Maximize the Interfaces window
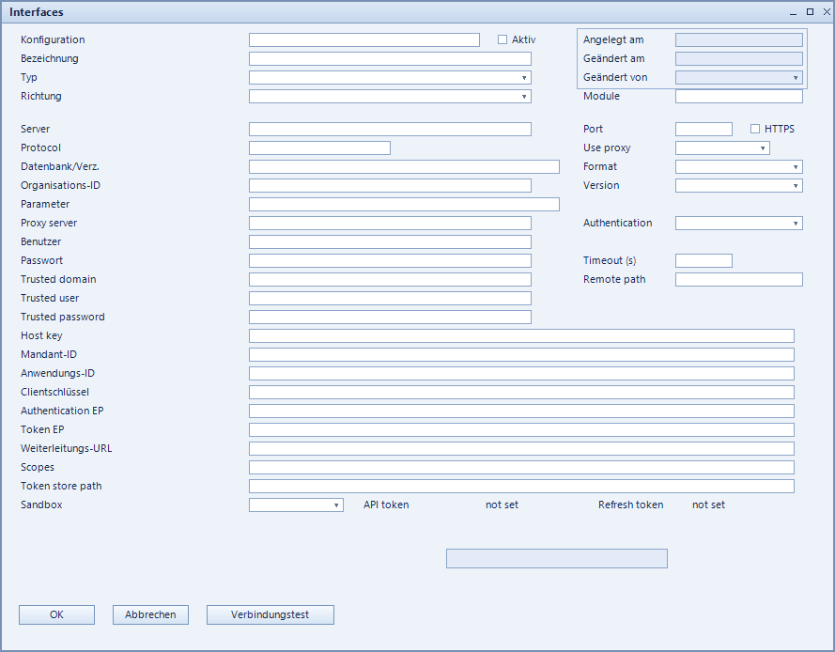Viewport: 835px width, 652px height. (810, 11)
